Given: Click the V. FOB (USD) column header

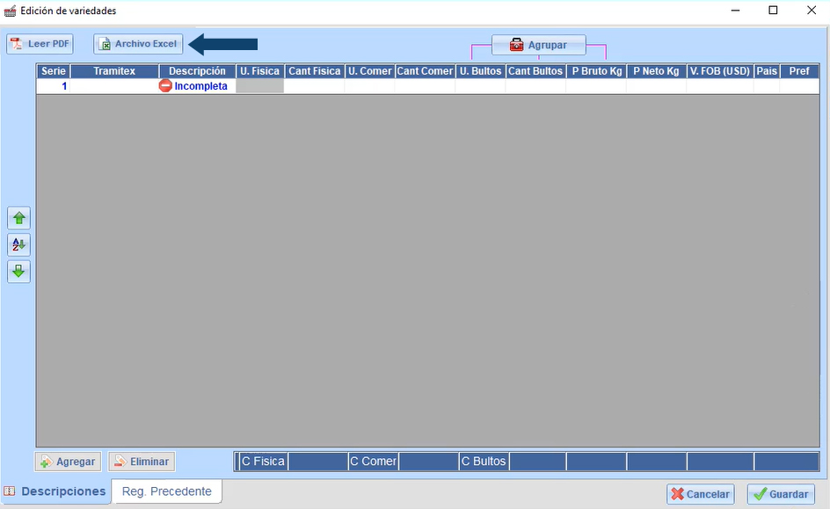Looking at the screenshot, I should tap(719, 70).
